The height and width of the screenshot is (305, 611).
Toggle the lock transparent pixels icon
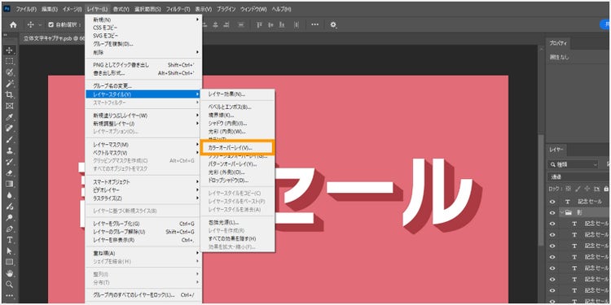(x=568, y=189)
